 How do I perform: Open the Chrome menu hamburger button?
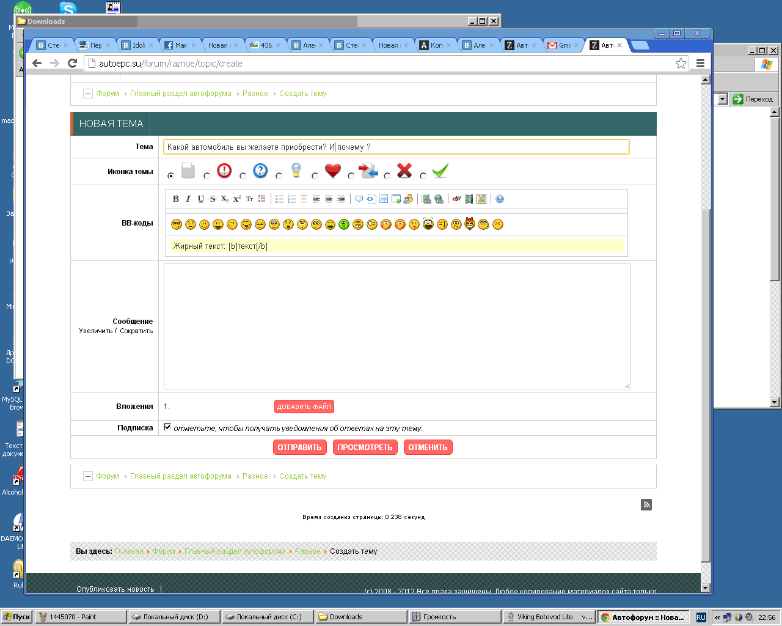tap(700, 64)
